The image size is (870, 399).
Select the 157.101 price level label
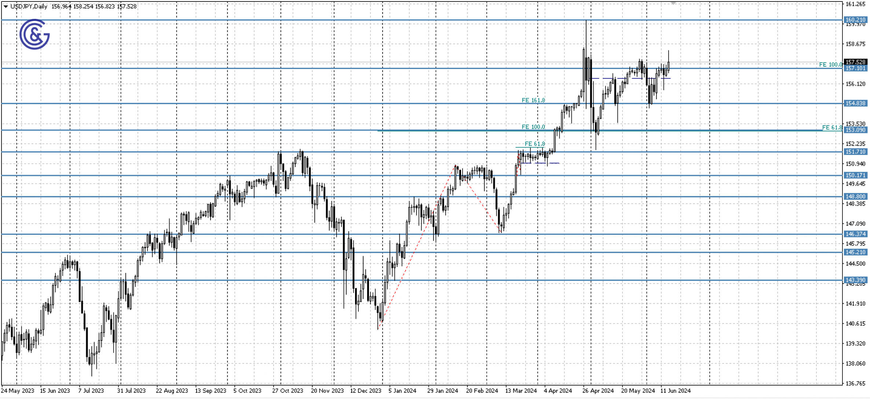[x=856, y=68]
